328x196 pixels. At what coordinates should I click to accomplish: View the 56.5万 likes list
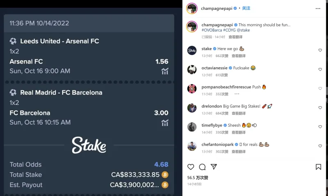point(198,178)
